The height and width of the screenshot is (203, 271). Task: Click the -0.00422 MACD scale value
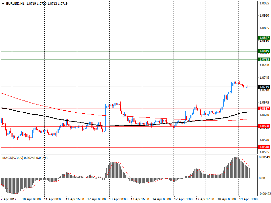[265, 194]
